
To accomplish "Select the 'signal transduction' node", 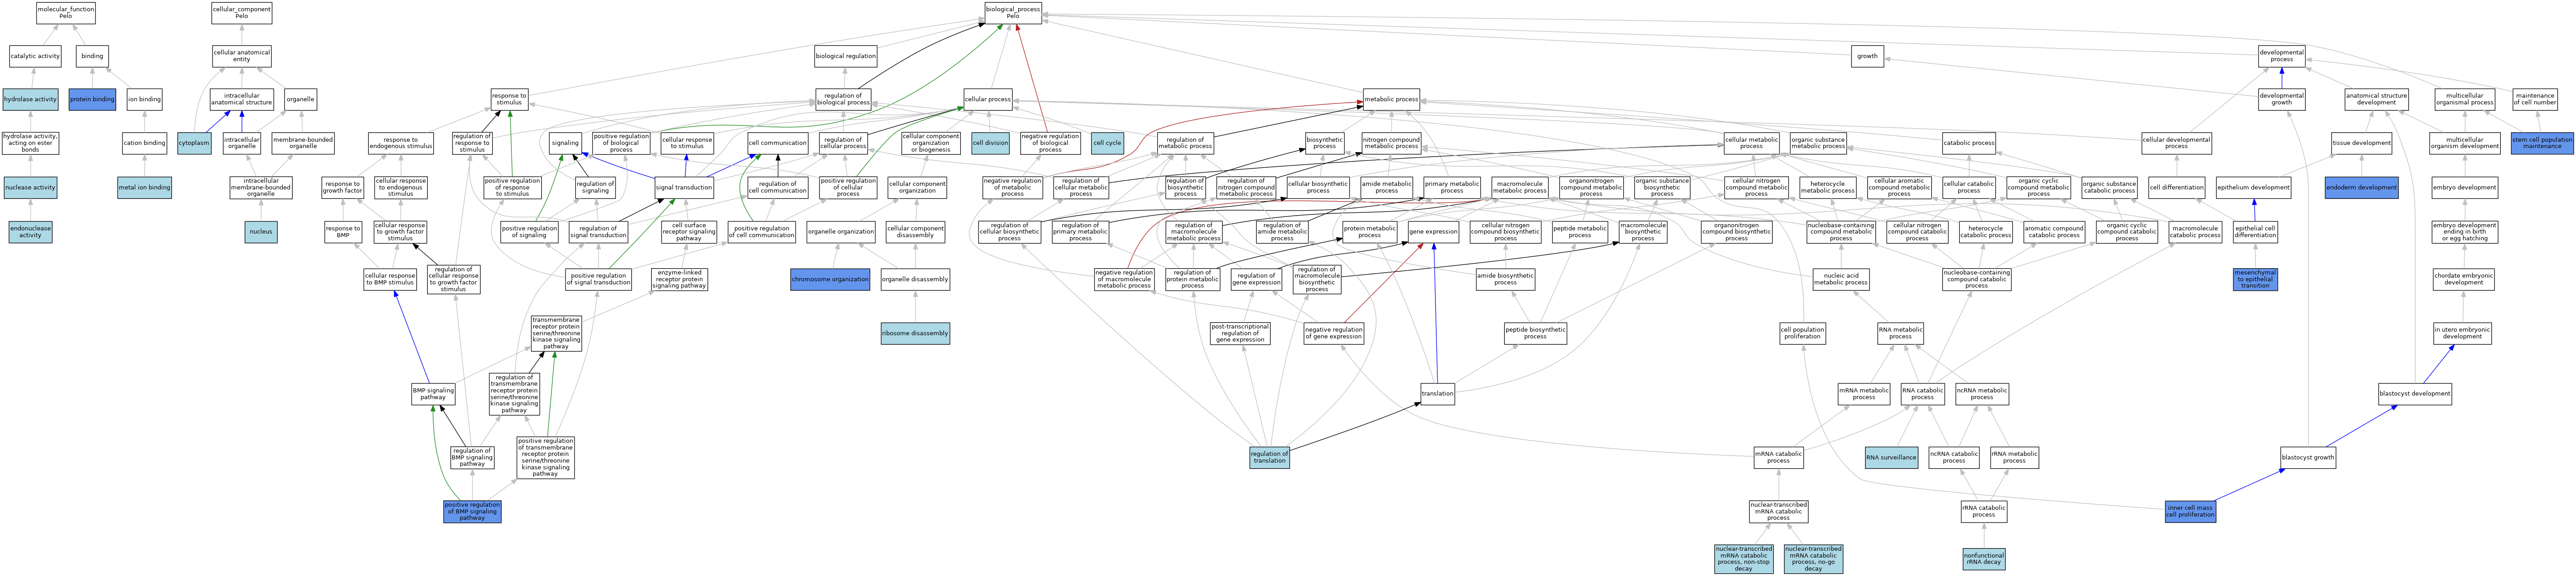I will tap(685, 187).
